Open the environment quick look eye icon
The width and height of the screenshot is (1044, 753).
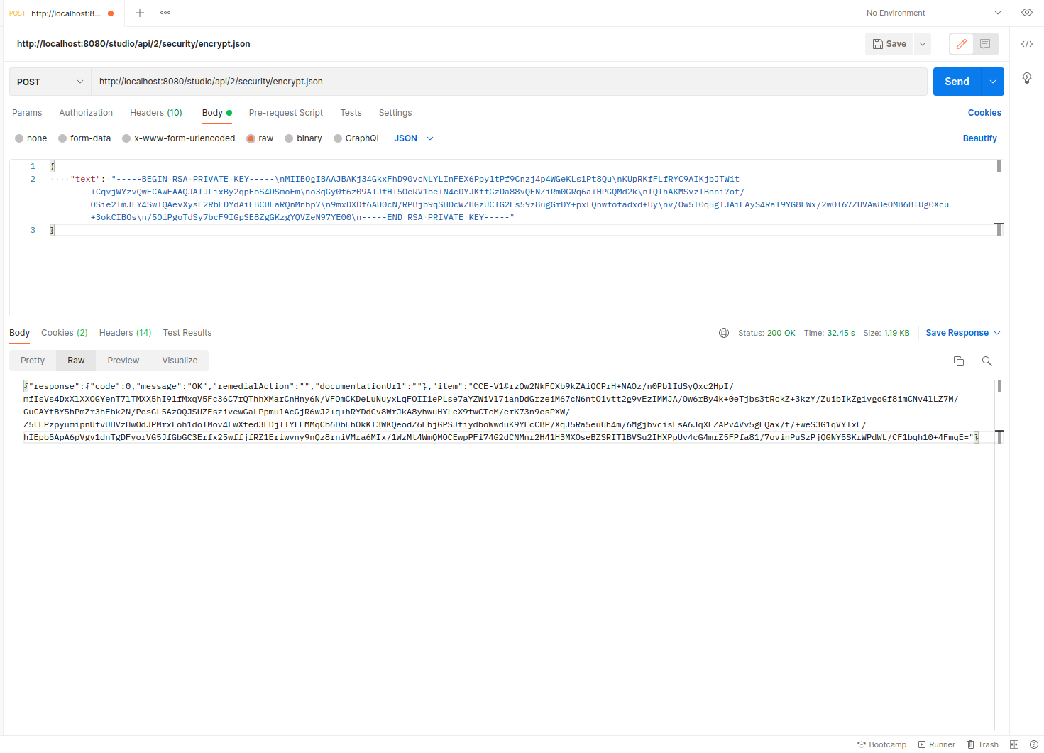(1026, 13)
